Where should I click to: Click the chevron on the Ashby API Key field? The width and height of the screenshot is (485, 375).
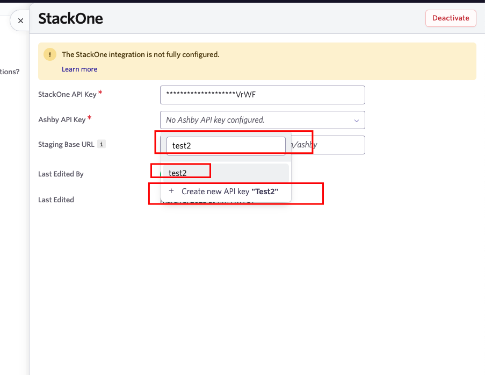click(356, 120)
